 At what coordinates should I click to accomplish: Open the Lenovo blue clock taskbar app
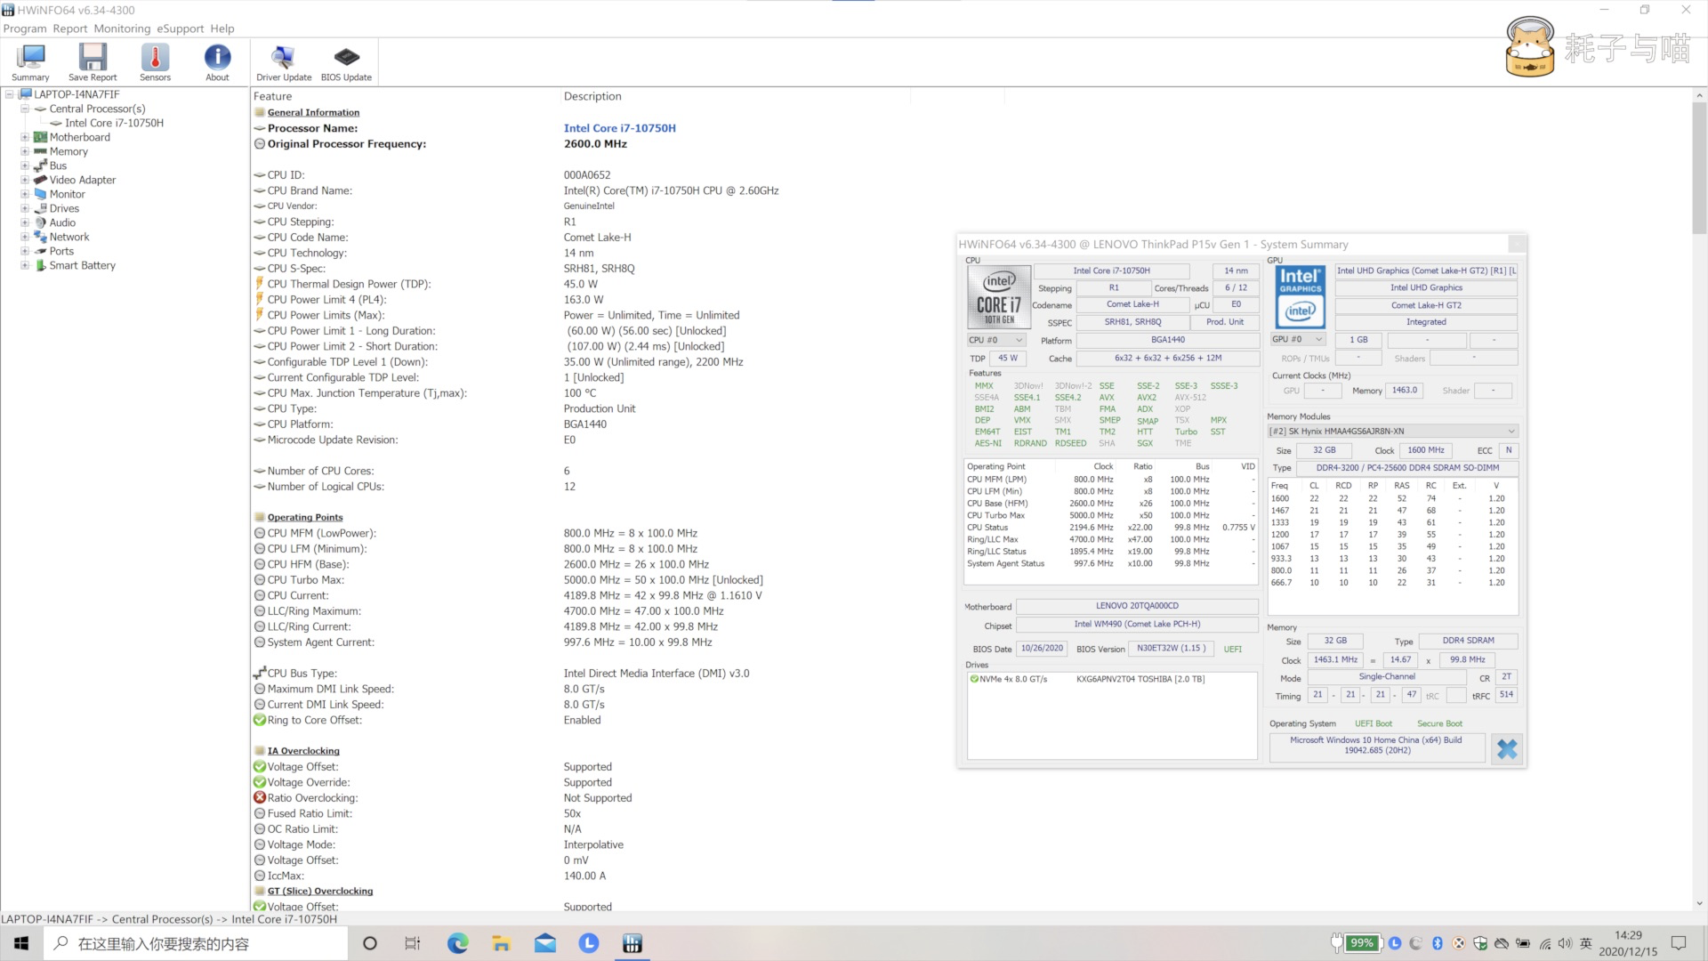[589, 943]
